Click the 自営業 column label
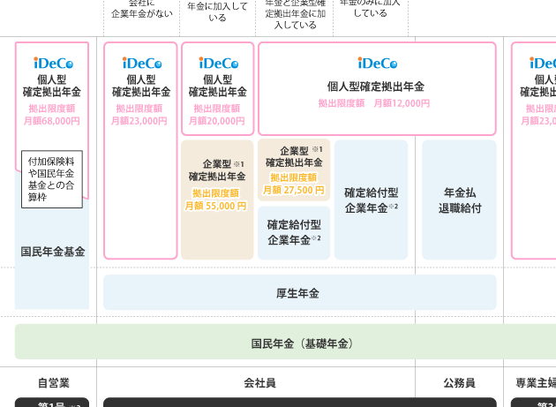Viewport: 556px width, 407px height. pos(54,383)
